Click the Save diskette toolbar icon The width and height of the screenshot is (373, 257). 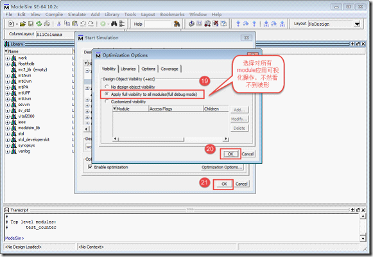31,24
